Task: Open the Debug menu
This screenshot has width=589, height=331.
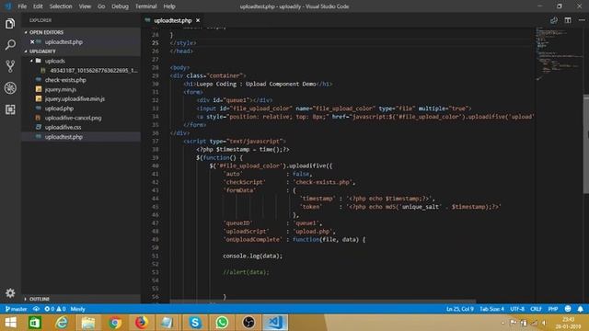Action: 120,6
